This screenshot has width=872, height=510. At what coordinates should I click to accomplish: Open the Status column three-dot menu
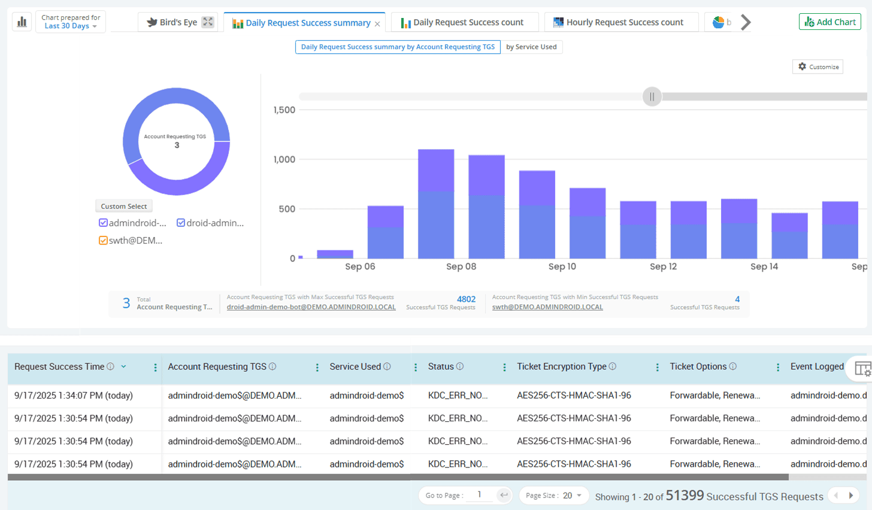(x=504, y=368)
